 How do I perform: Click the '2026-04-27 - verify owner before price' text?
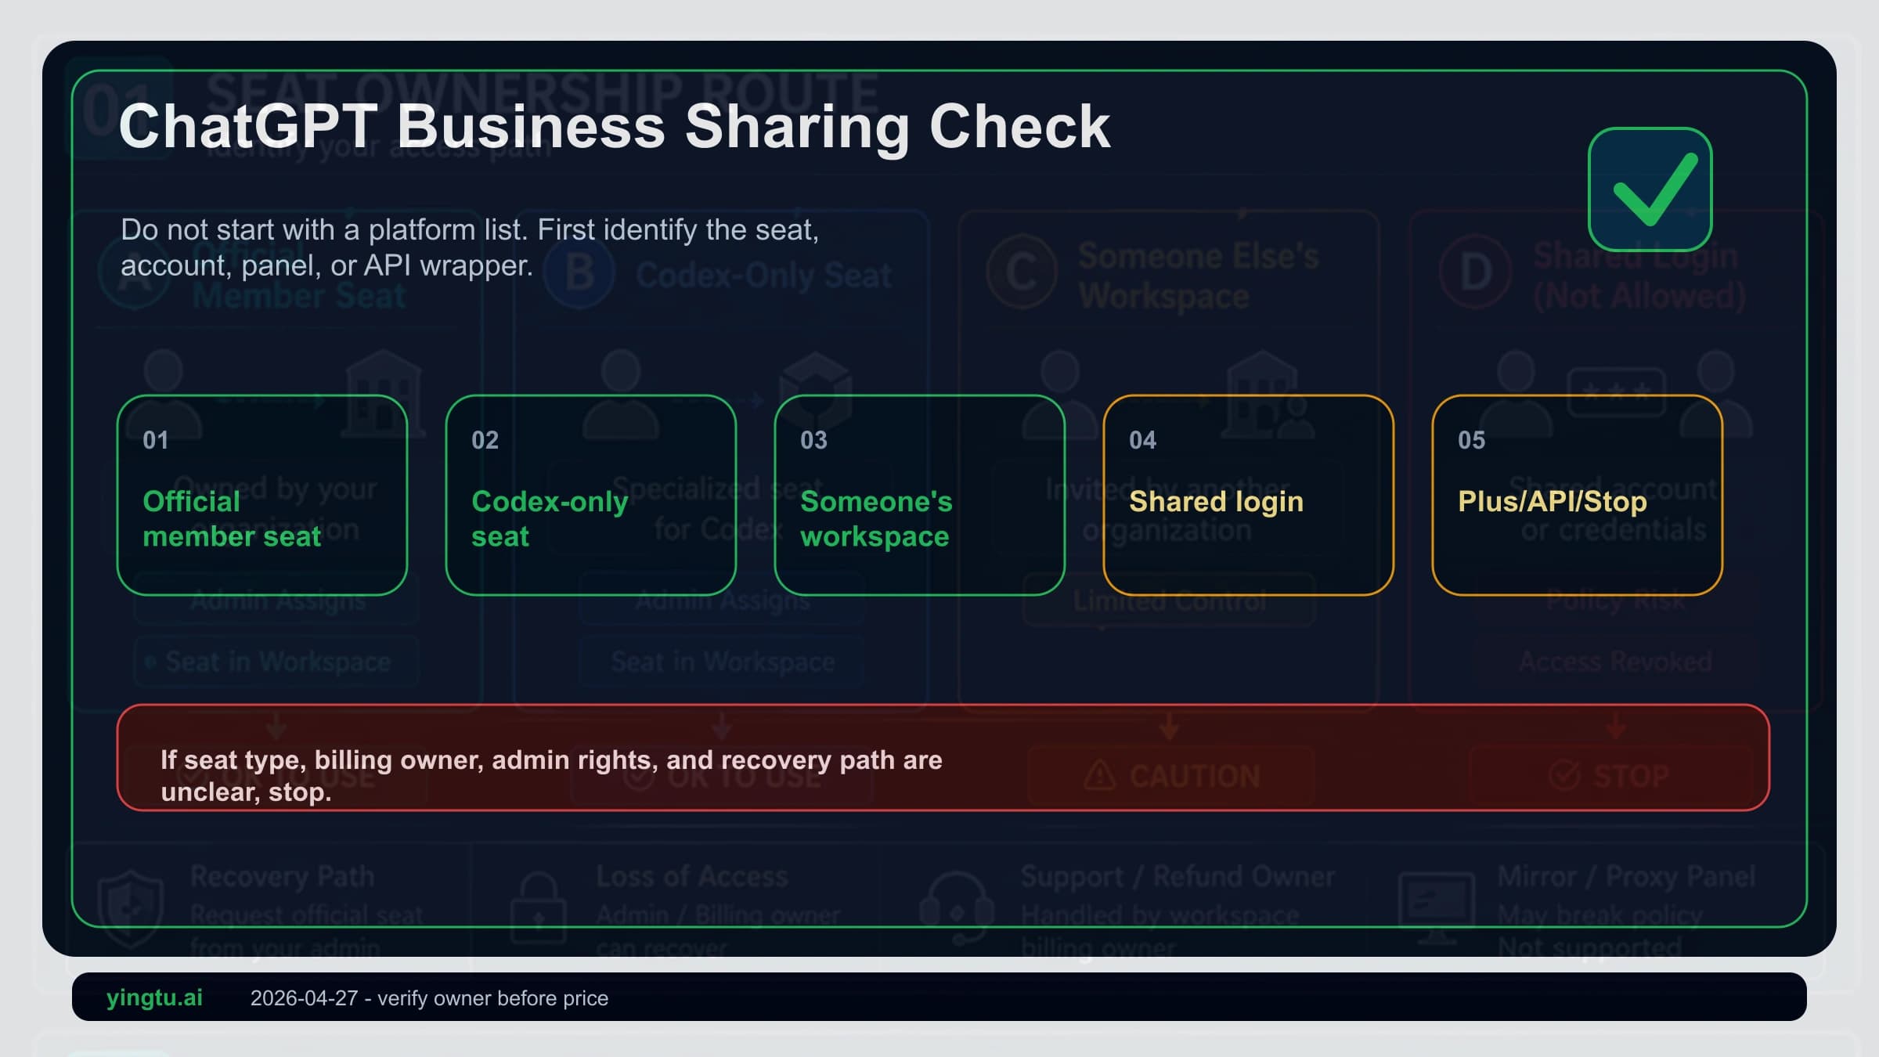pos(429,998)
